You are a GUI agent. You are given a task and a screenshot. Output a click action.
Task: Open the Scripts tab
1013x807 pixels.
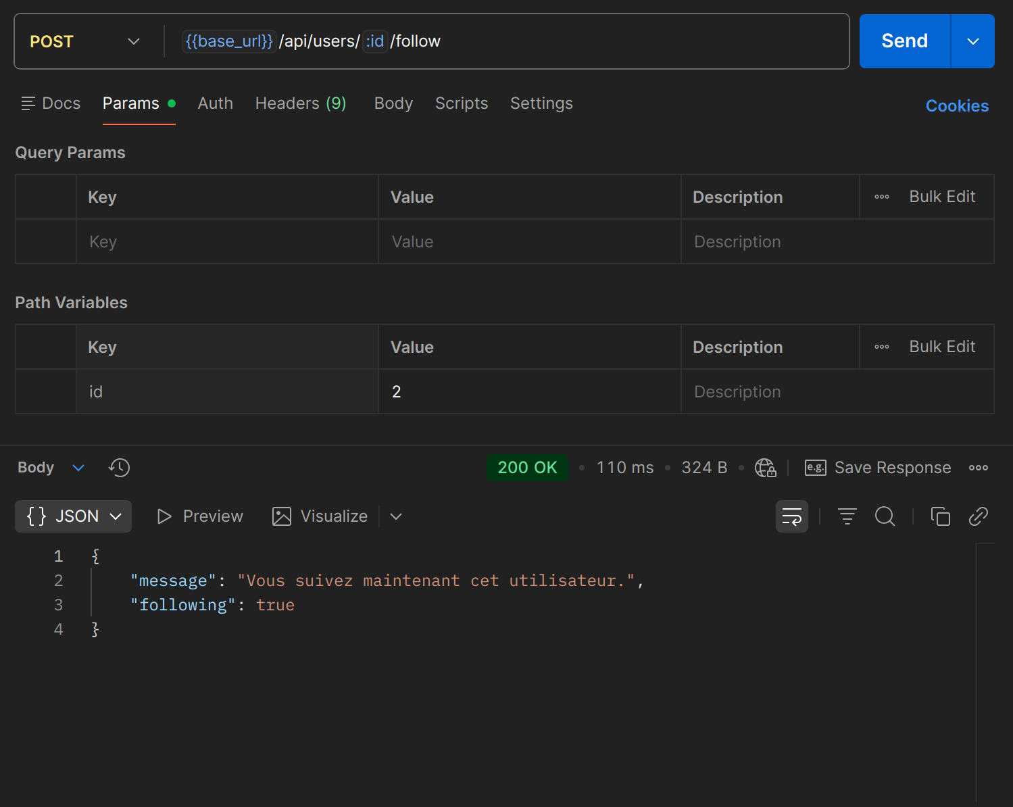462,103
